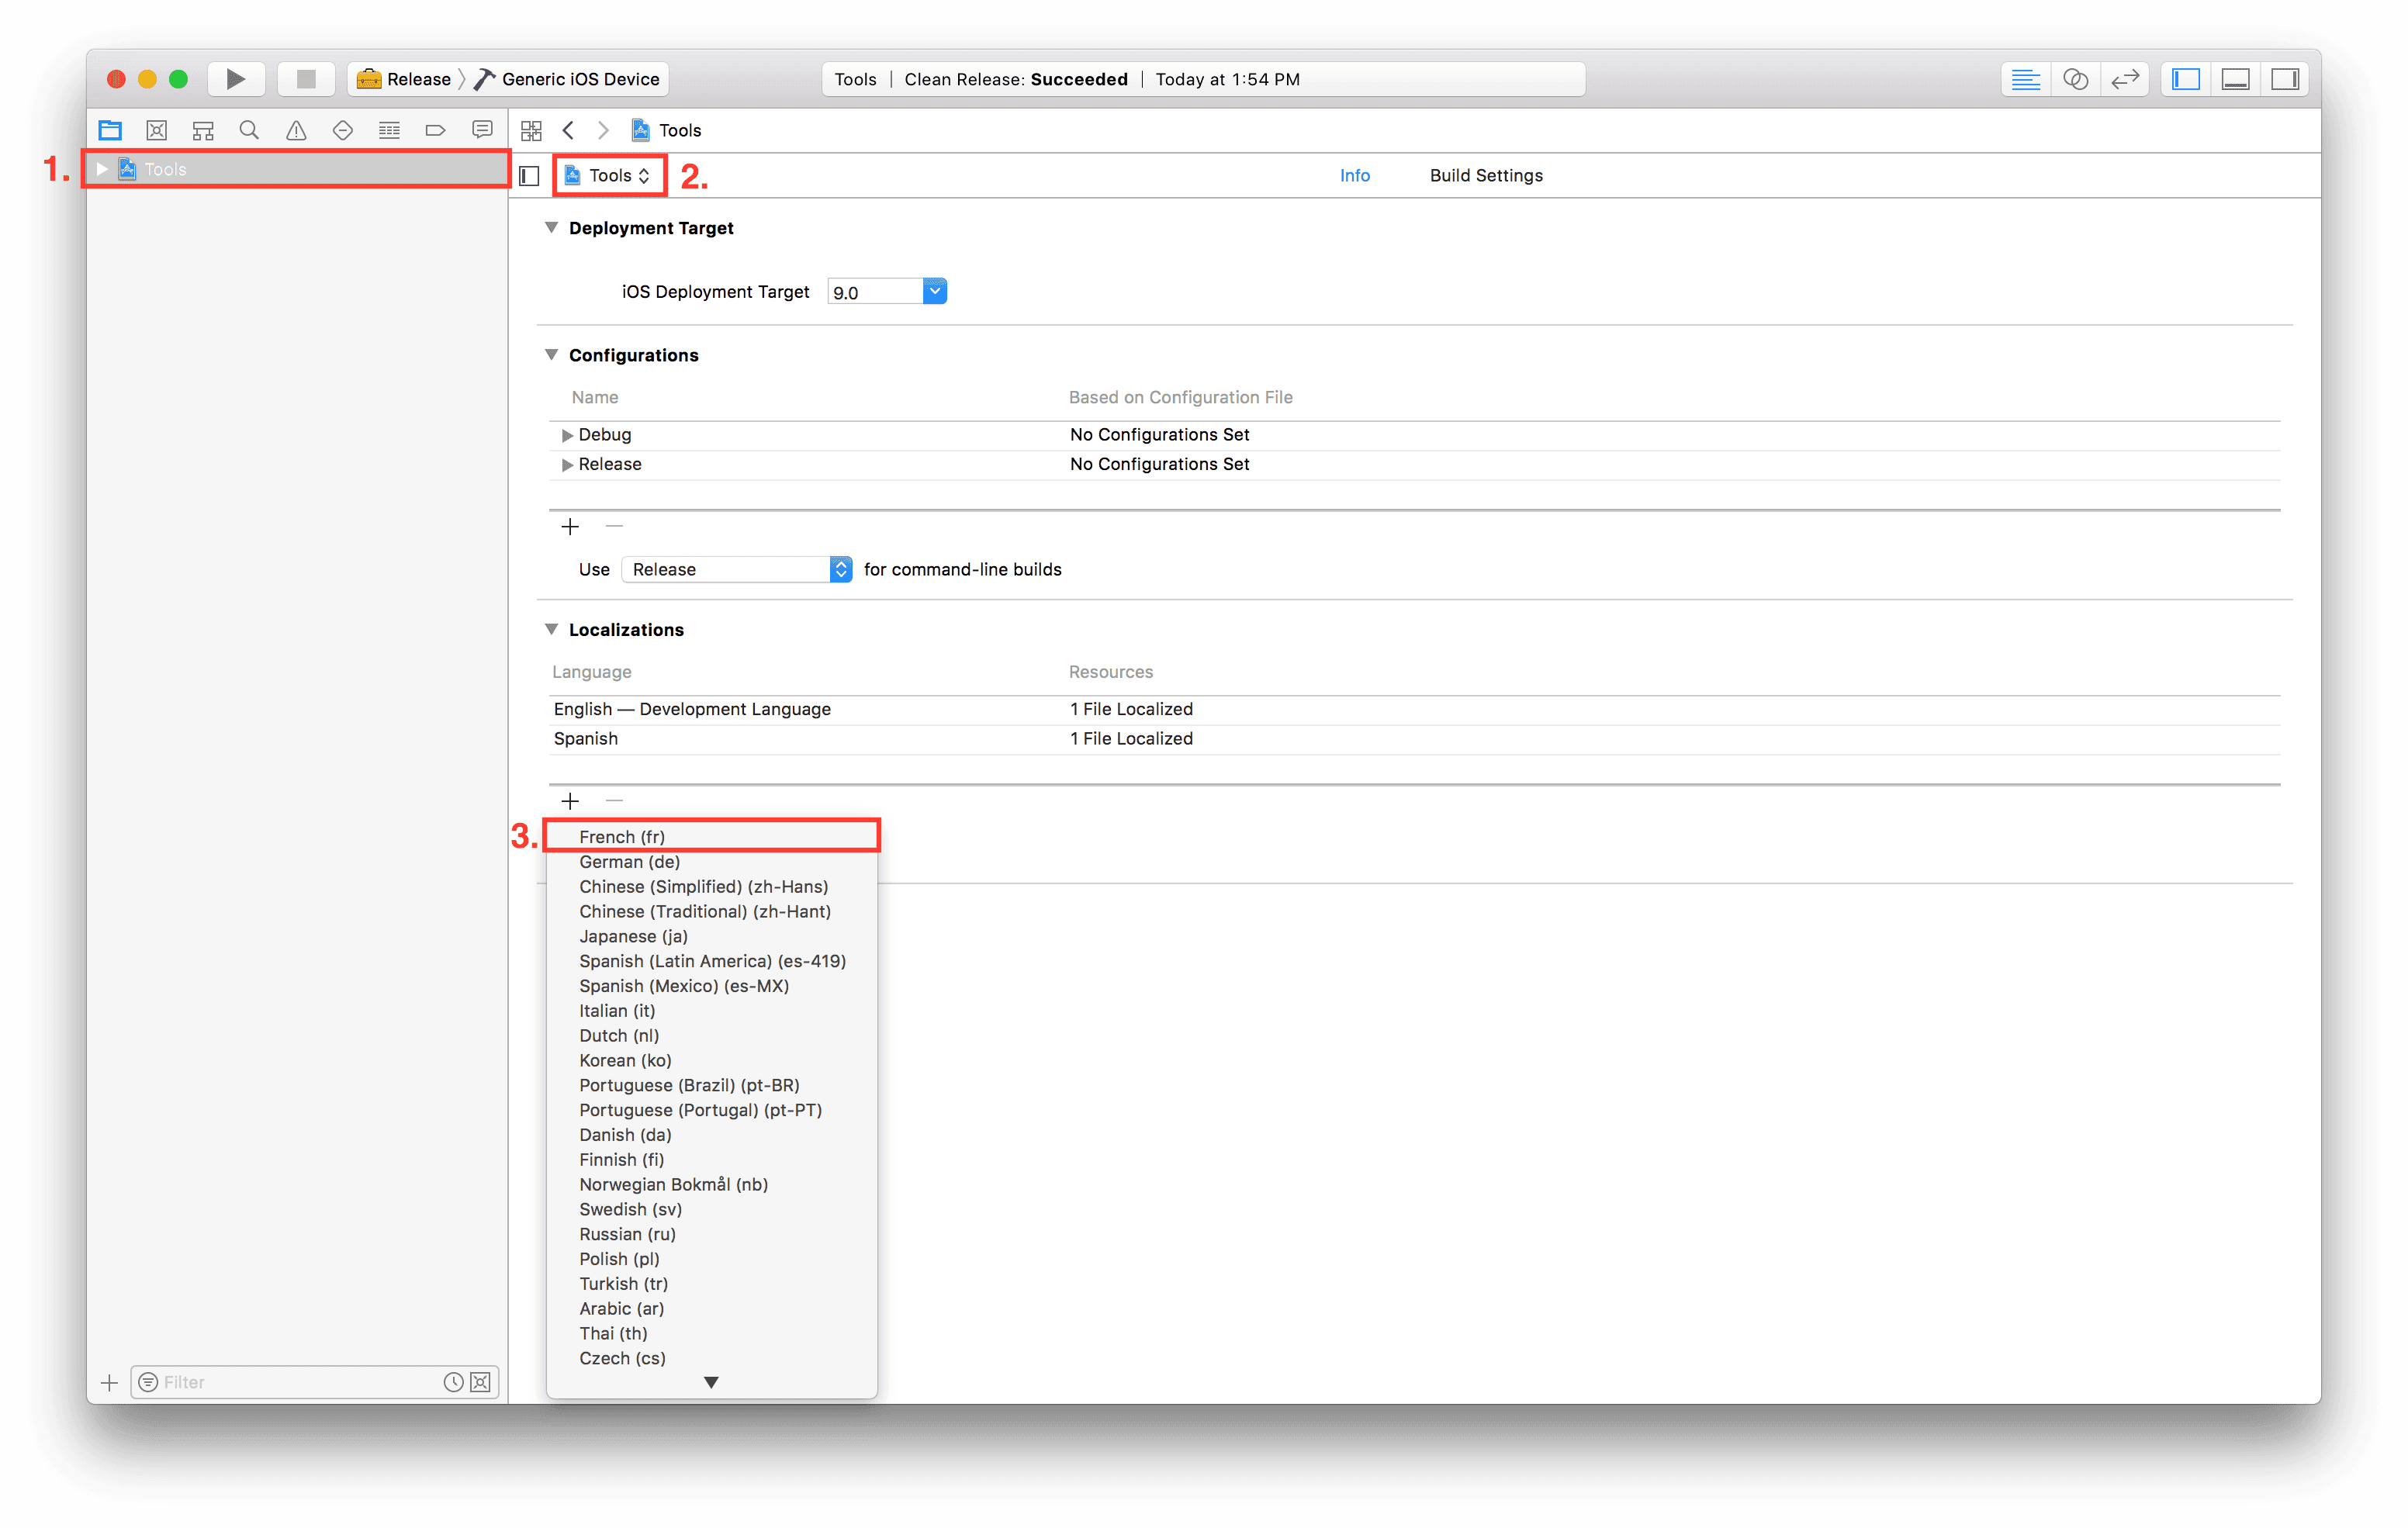Open the Breakpoint navigator icon
This screenshot has width=2408, height=1528.
click(435, 130)
